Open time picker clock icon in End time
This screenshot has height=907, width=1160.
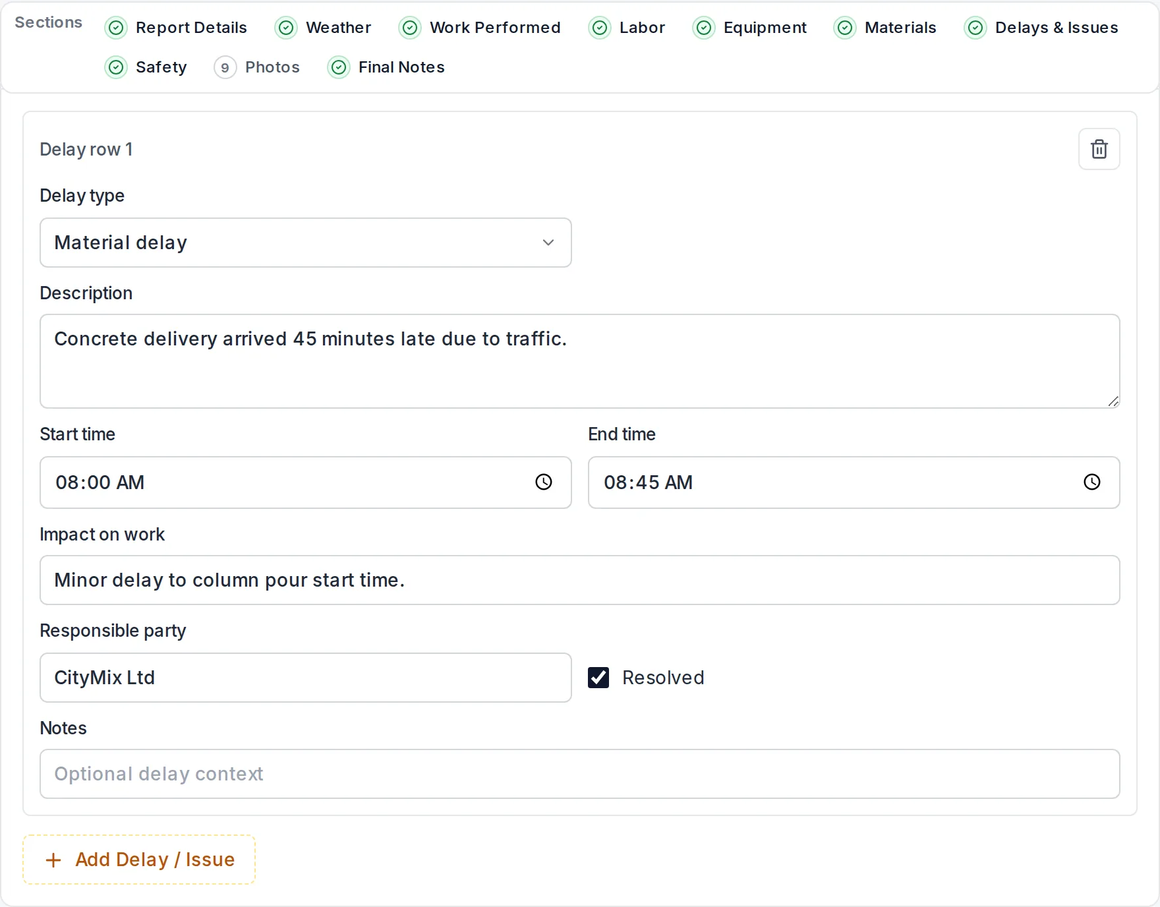click(x=1092, y=482)
